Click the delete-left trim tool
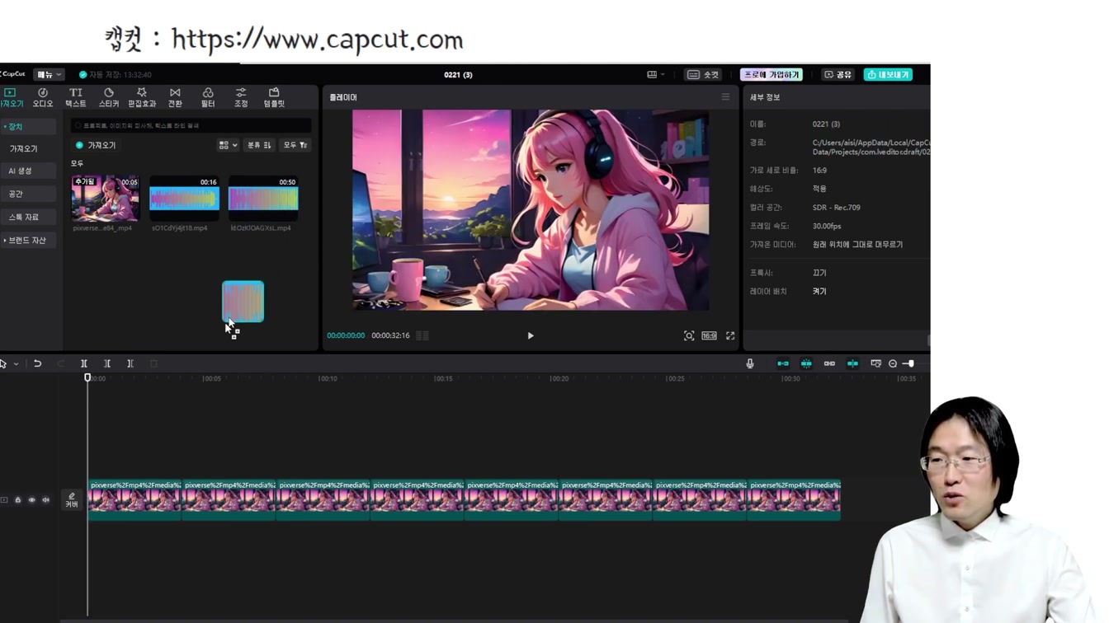Viewport: 1109px width, 623px height. 107,363
